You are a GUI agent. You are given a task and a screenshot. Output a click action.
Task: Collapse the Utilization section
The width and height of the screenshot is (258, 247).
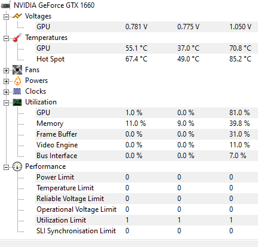pyautogui.click(x=6, y=103)
